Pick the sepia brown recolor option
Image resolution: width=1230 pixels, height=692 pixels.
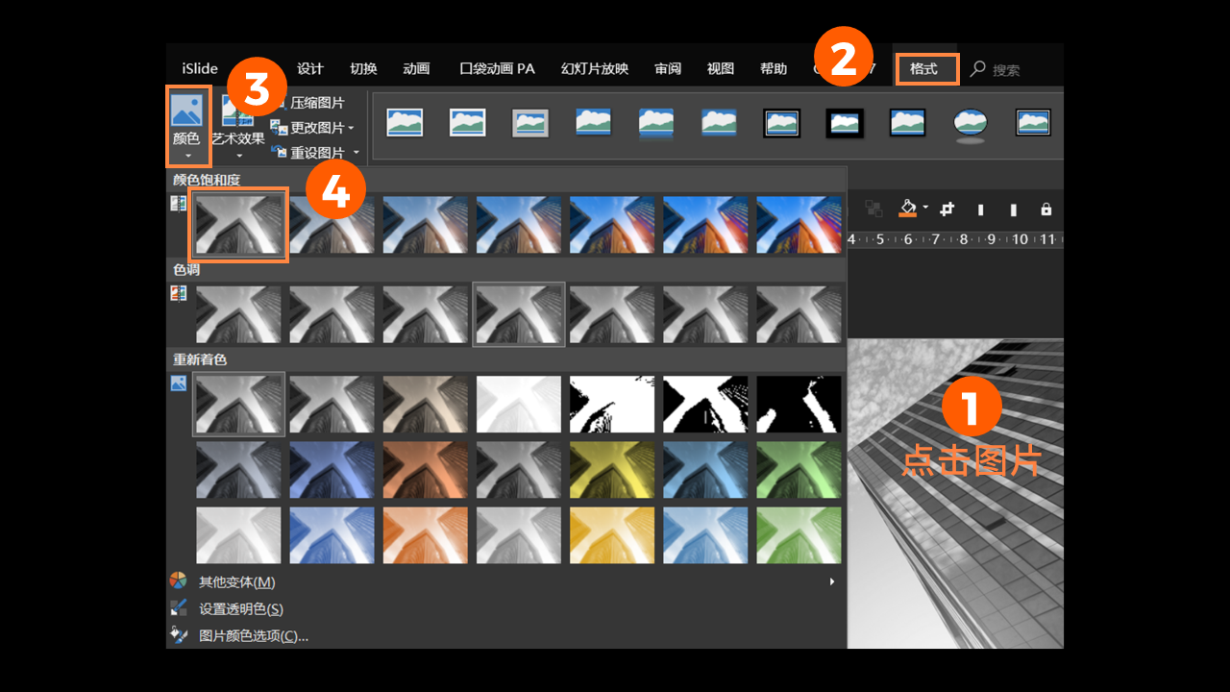coord(426,404)
